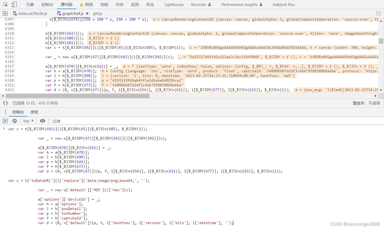The height and width of the screenshot is (229, 384).
Task: Toggle the live expression eye icon
Action: 42,121
